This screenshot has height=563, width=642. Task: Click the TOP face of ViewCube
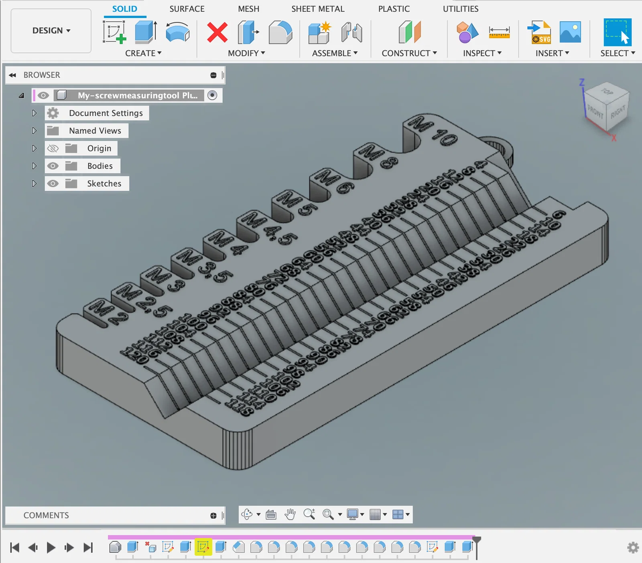607,92
